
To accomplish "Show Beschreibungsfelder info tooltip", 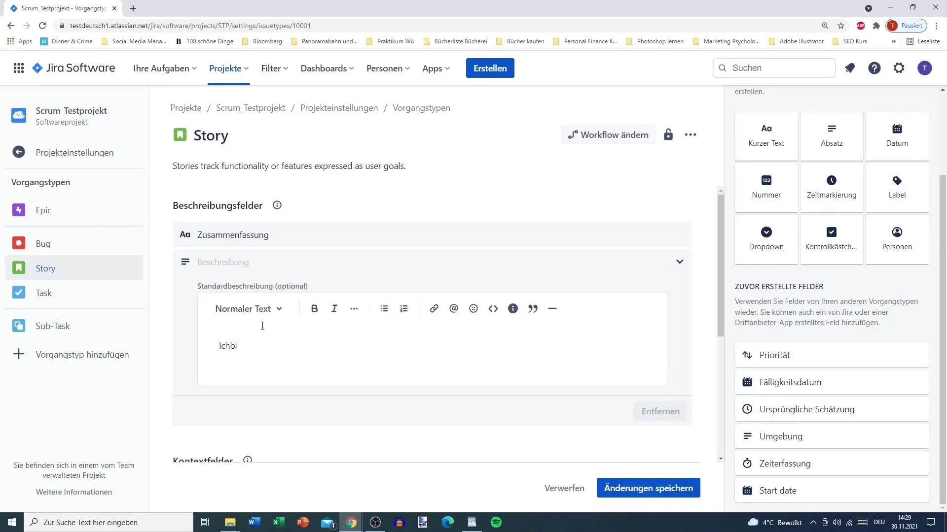I will pyautogui.click(x=277, y=205).
